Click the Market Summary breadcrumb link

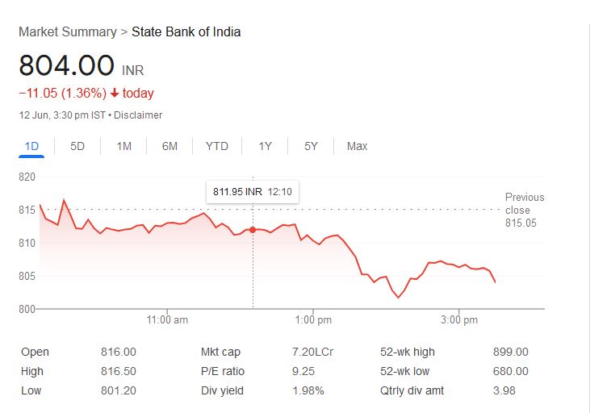tap(68, 32)
